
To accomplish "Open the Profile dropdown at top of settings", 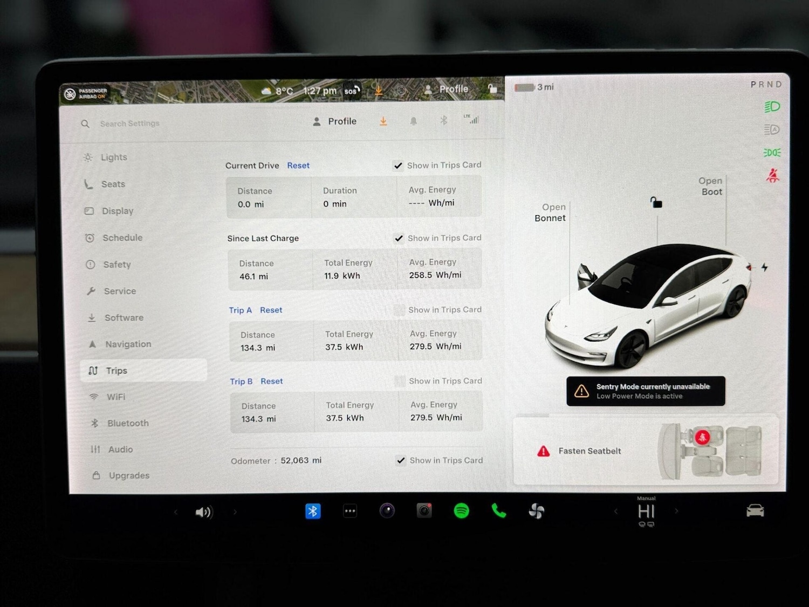I will click(334, 121).
